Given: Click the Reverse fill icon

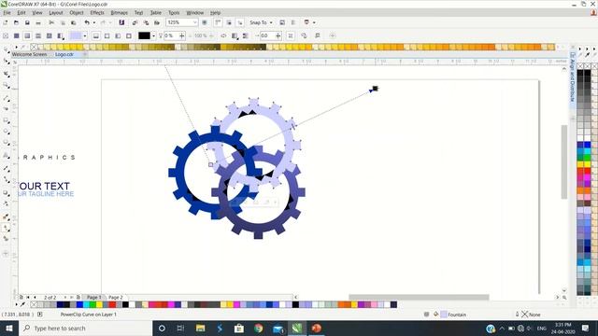Looking at the screenshot, I should pyautogui.click(x=223, y=35).
